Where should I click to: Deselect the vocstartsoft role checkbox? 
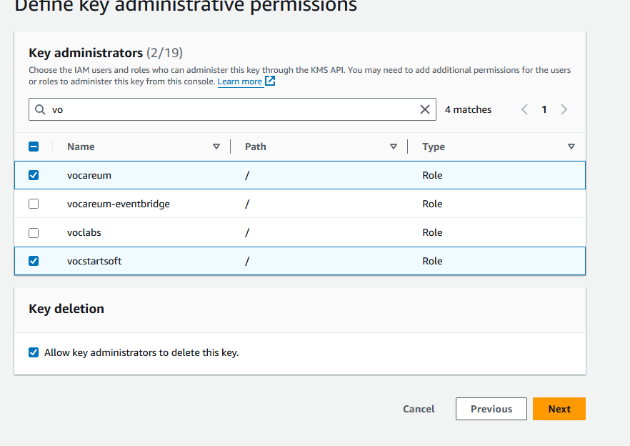click(x=34, y=261)
